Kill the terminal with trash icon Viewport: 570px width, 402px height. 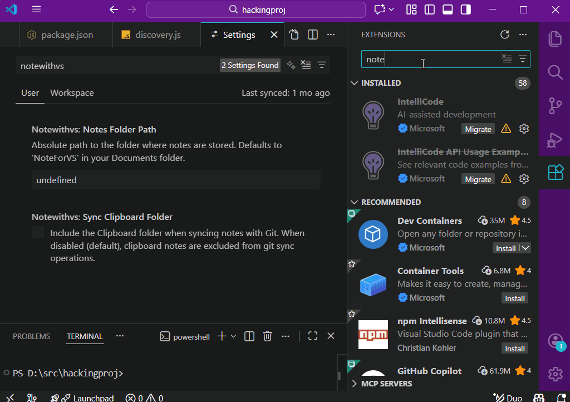click(x=268, y=336)
